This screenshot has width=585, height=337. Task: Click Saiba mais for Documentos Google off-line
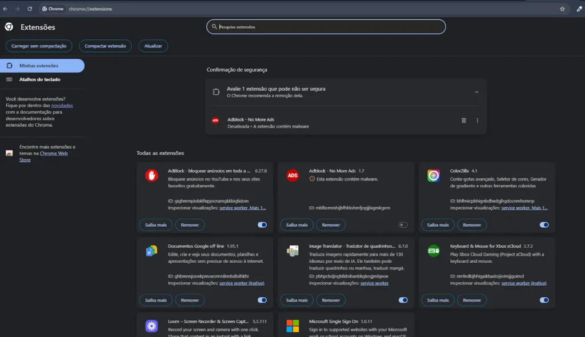156,300
